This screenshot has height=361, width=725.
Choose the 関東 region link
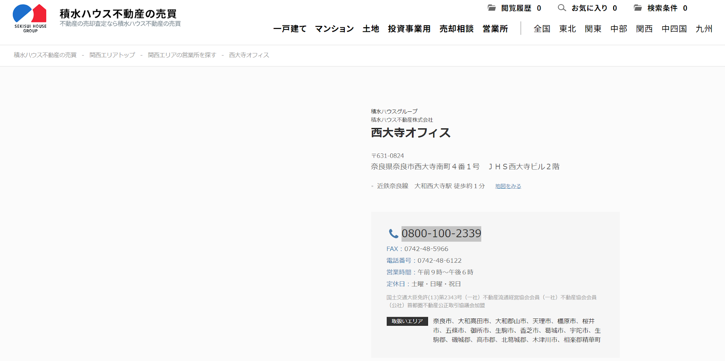(x=593, y=29)
